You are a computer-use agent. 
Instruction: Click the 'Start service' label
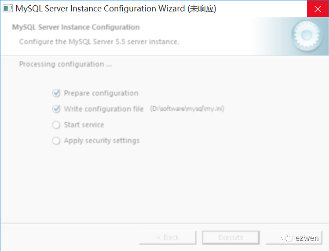click(84, 125)
